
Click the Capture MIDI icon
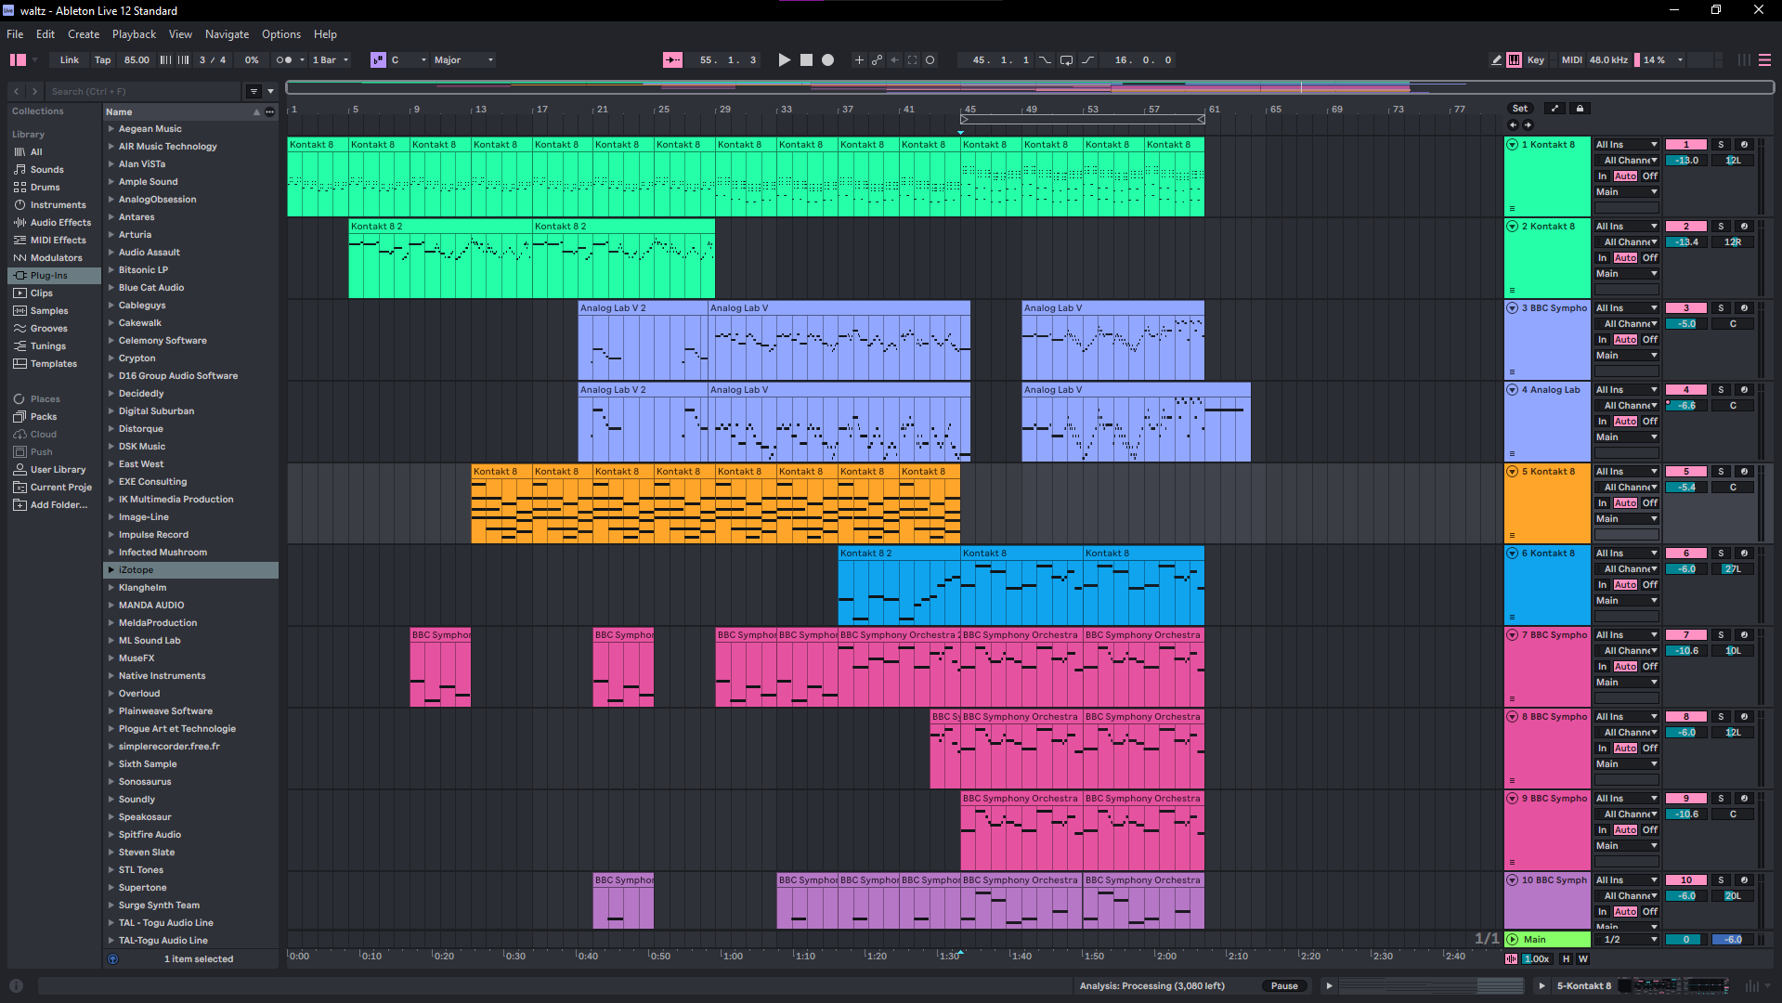[x=912, y=60]
